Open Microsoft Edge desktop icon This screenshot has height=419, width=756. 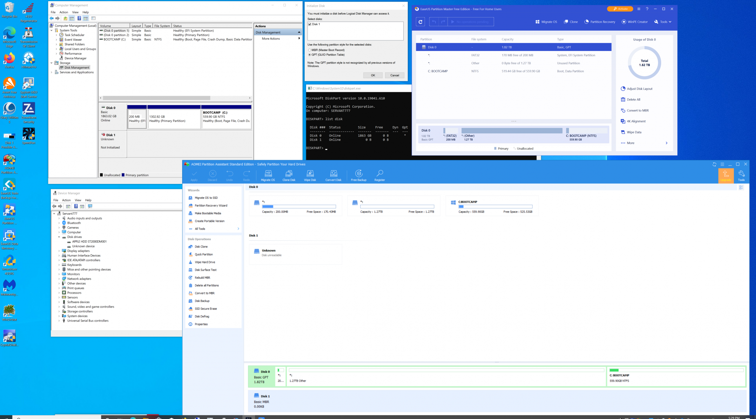pyautogui.click(x=9, y=37)
